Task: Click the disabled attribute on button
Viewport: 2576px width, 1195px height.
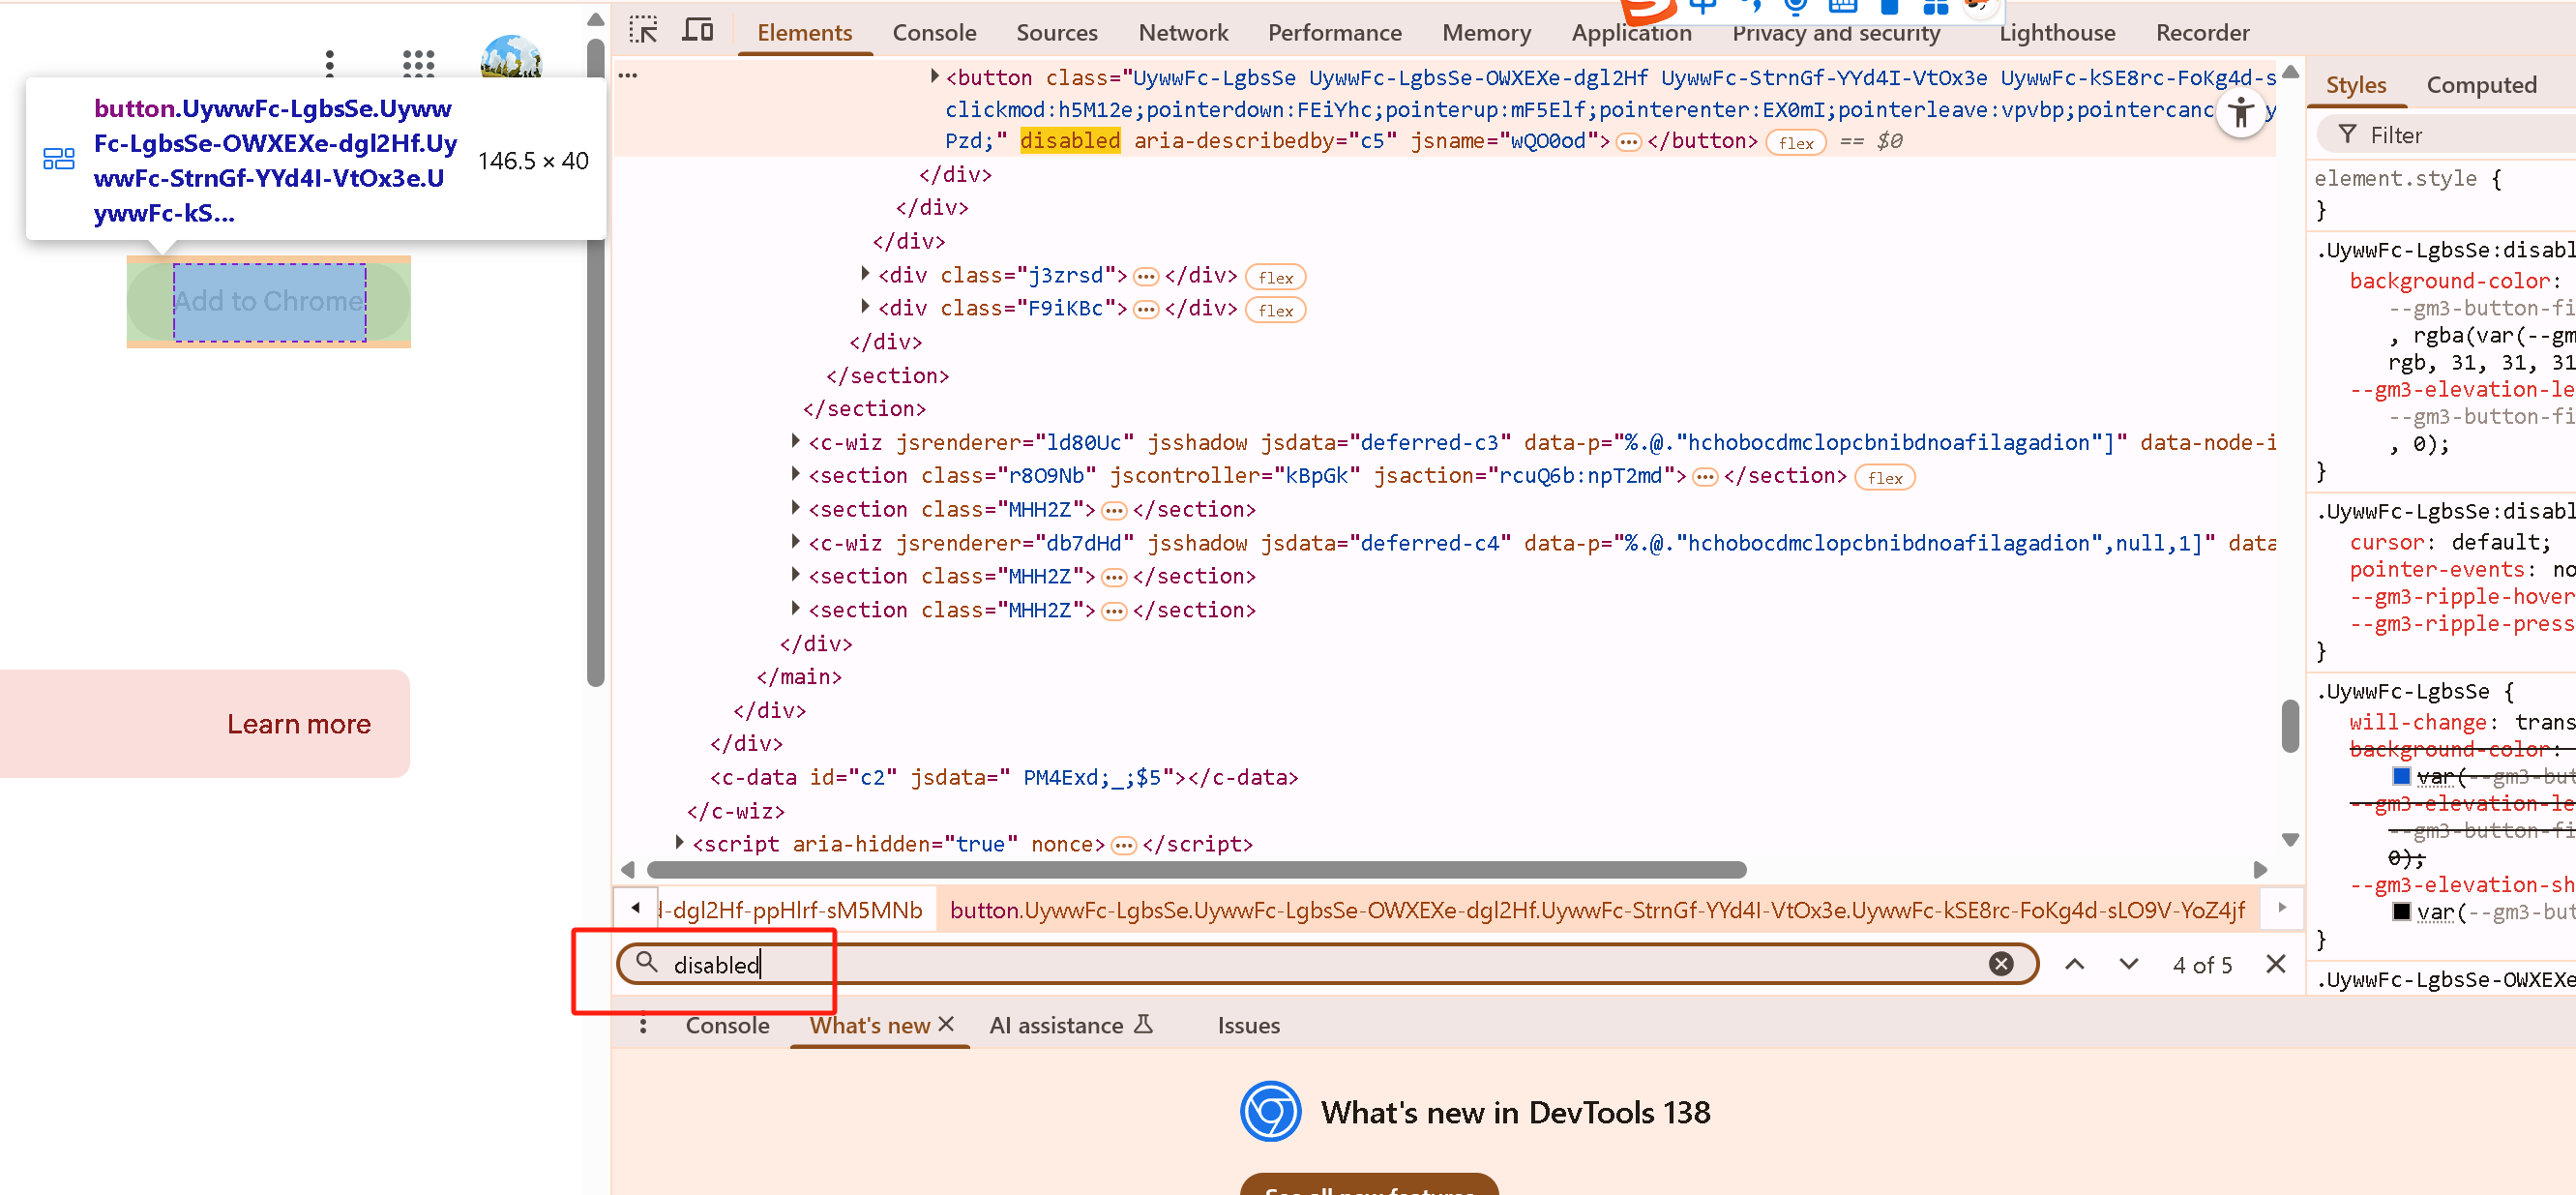Action: click(x=1069, y=141)
